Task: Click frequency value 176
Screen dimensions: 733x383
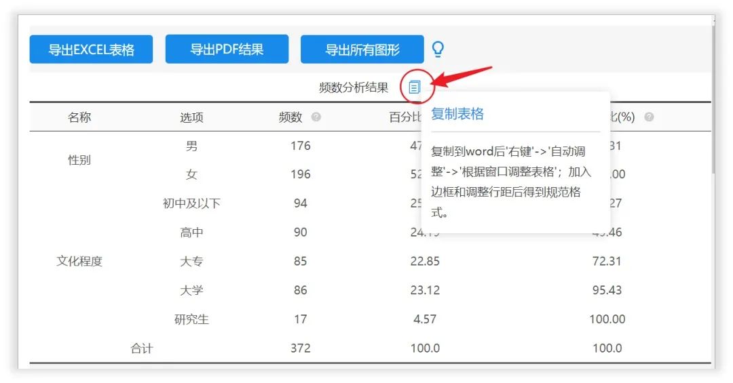Action: click(301, 146)
